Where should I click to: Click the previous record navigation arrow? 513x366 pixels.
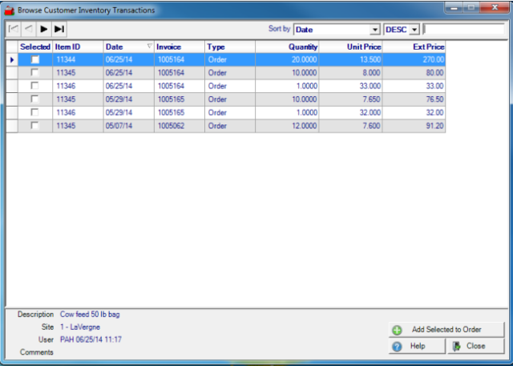(29, 29)
